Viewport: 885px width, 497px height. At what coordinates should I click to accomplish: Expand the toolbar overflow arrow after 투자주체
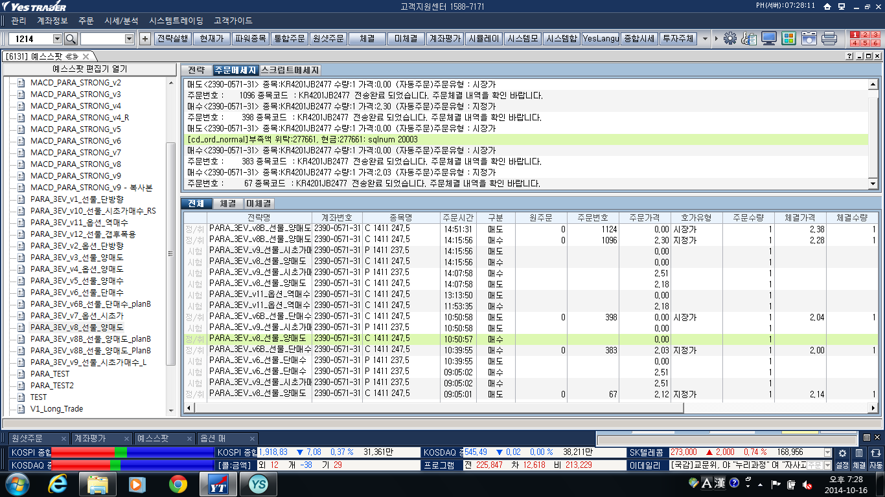(704, 39)
